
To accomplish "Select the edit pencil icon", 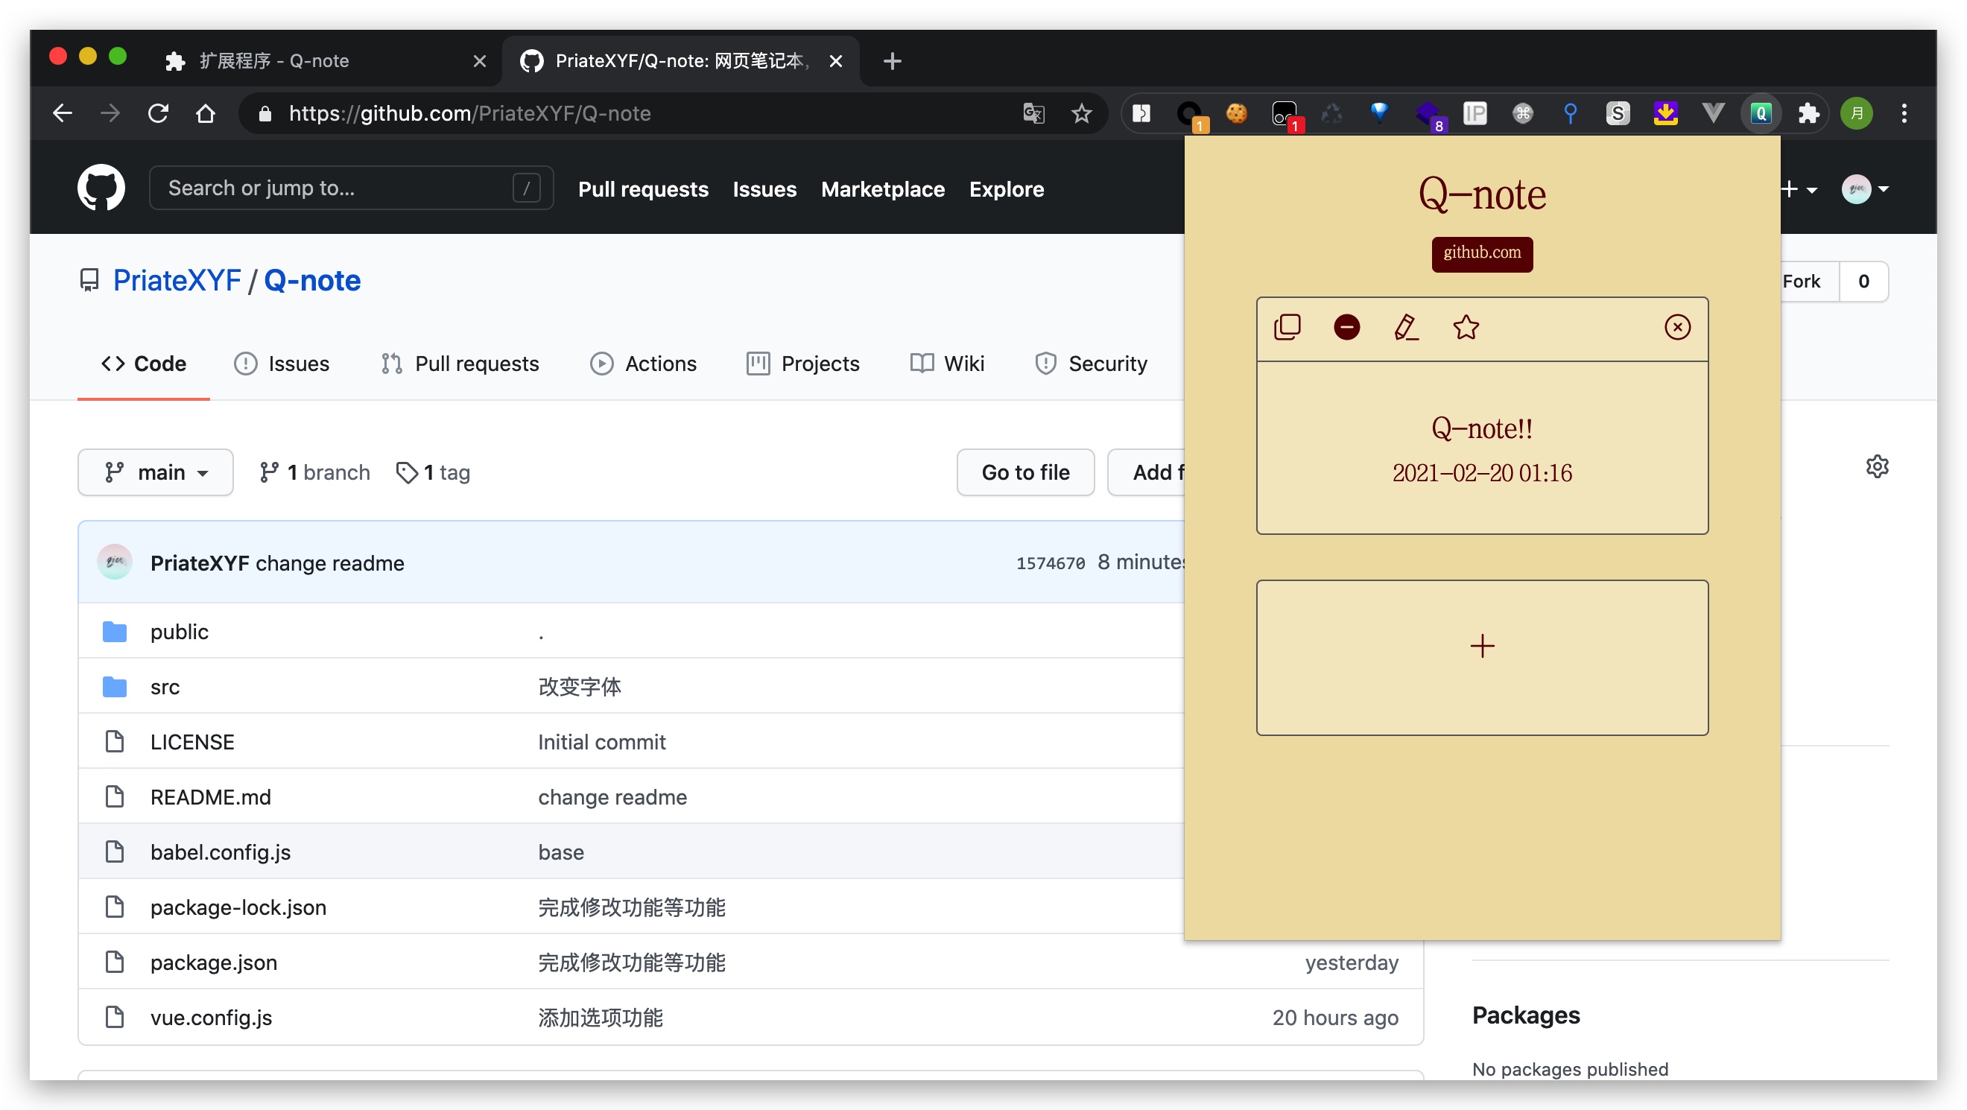I will (1405, 327).
